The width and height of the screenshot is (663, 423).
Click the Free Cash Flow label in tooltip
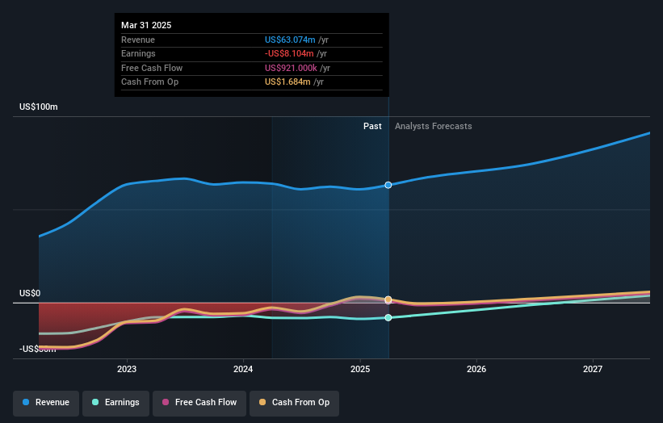152,68
